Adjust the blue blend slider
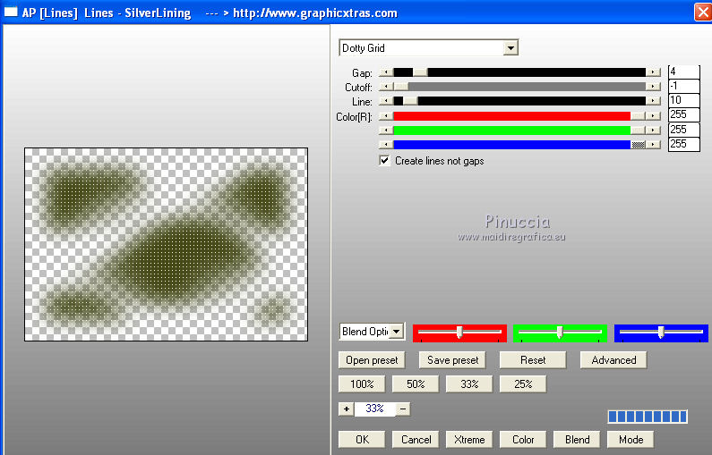Image resolution: width=712 pixels, height=455 pixels. 661,333
